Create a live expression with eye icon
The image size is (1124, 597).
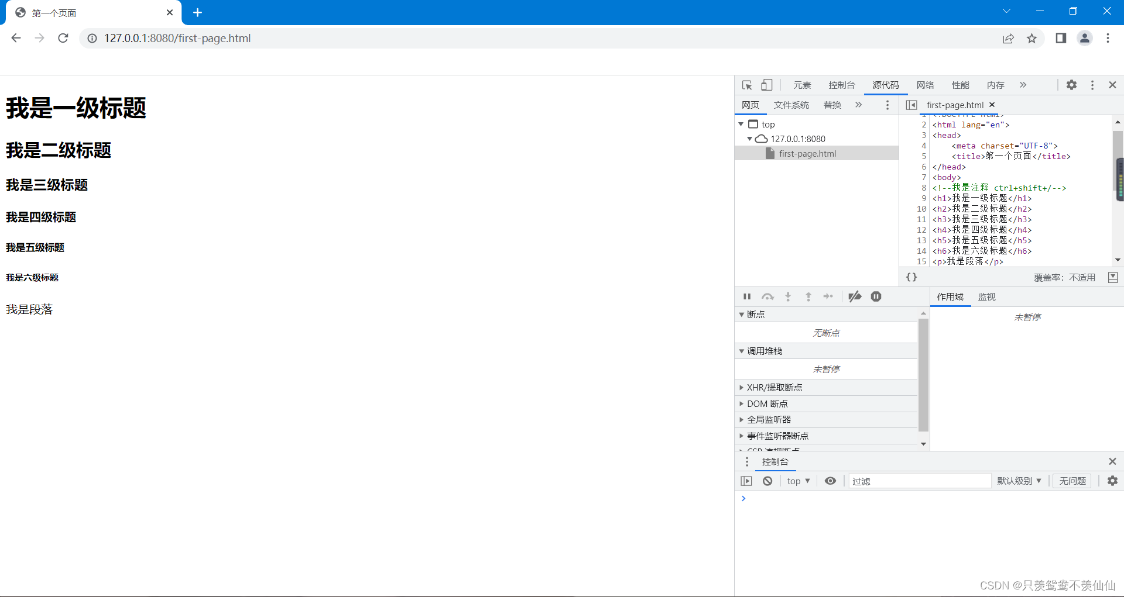pos(830,481)
